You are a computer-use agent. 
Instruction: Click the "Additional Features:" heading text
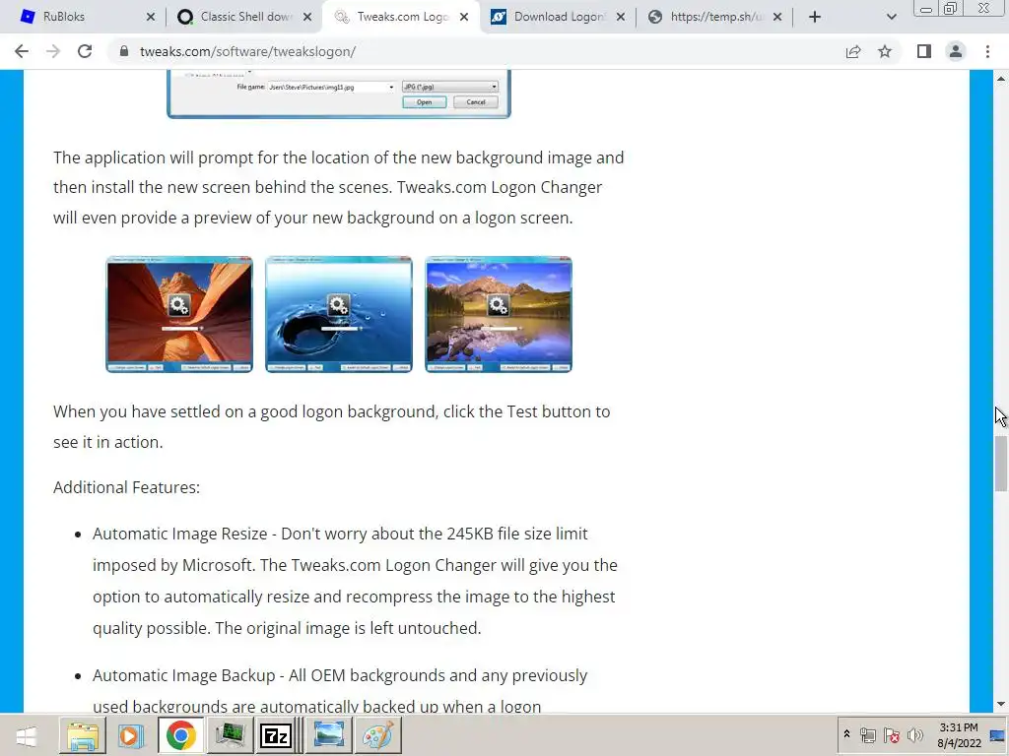coord(127,487)
